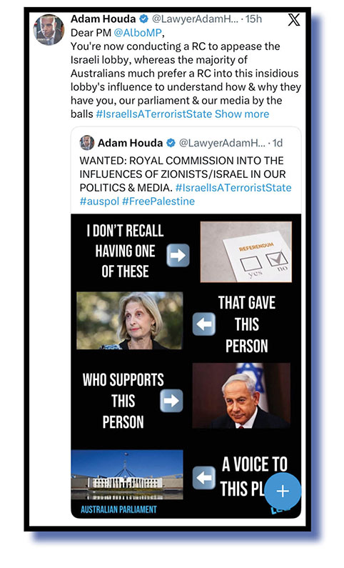This screenshot has height=568, width=344.
Task: Click left arrow beside 'A voice to'
Action: tap(204, 478)
